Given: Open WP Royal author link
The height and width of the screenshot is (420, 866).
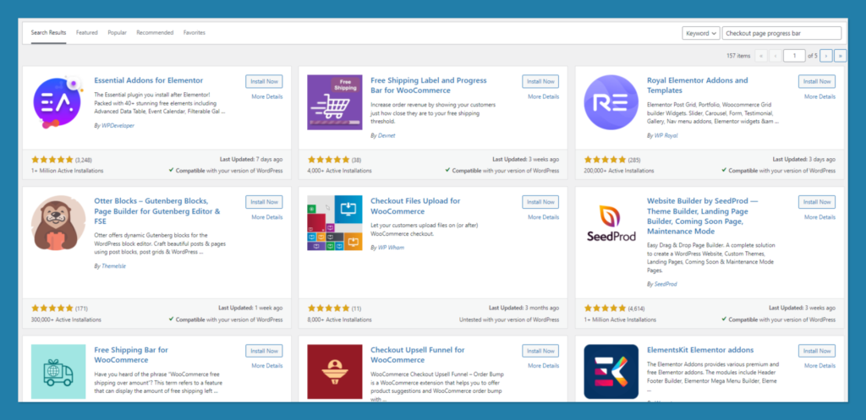Looking at the screenshot, I should tap(666, 135).
